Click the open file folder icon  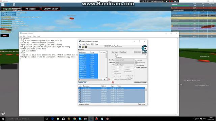pyautogui.click(x=83, y=47)
